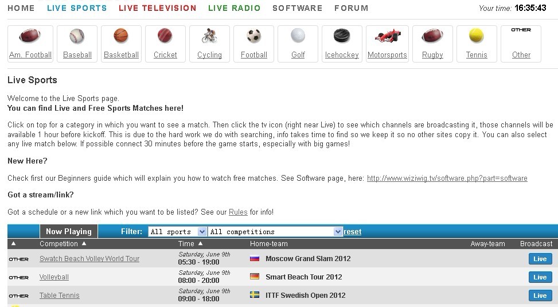558x307 pixels.
Task: Click the red race car Motorsports icon
Action: pos(388,36)
